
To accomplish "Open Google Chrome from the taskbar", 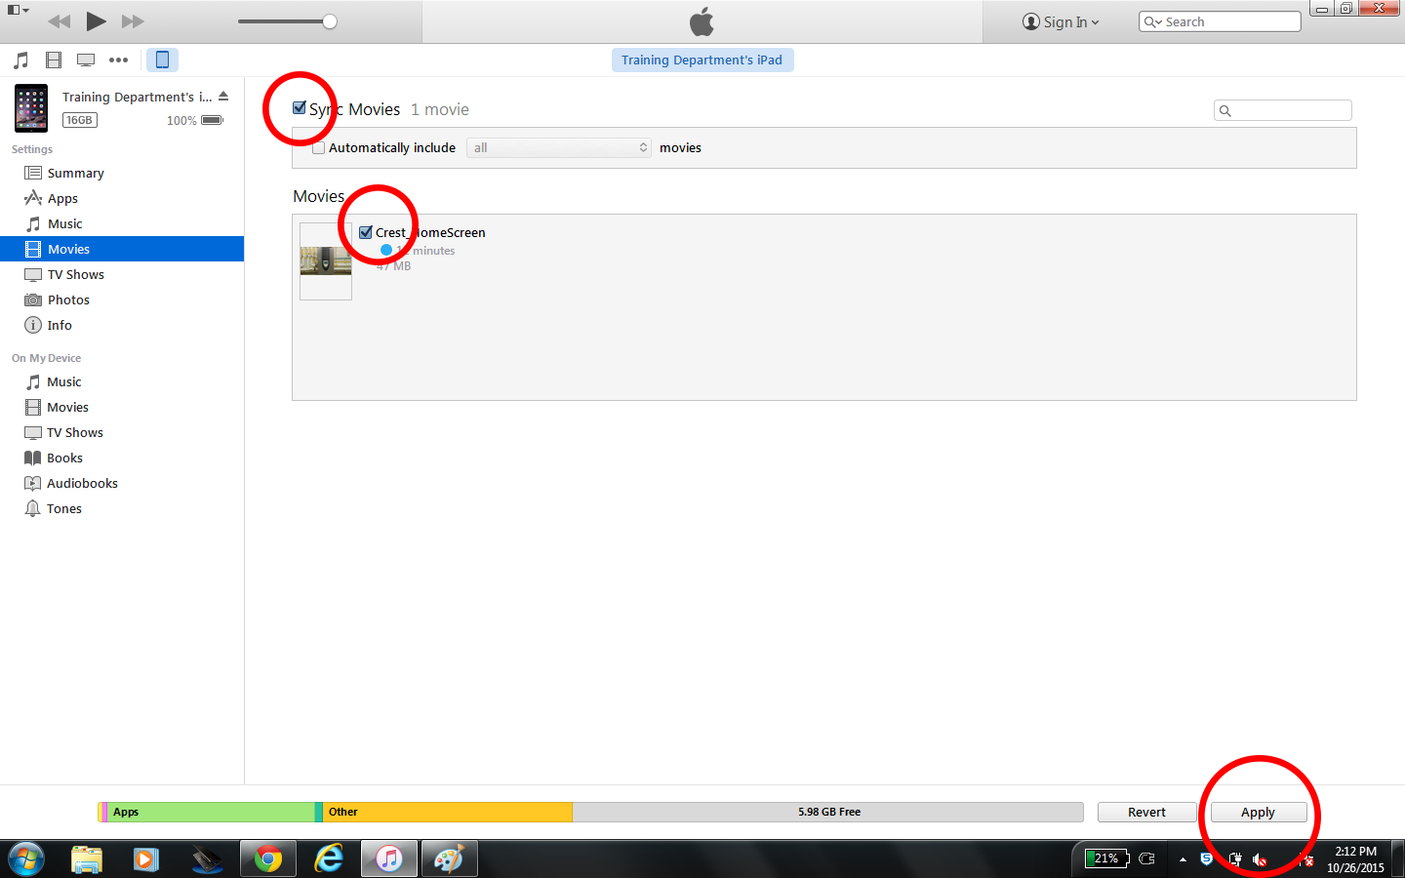I will coord(268,859).
